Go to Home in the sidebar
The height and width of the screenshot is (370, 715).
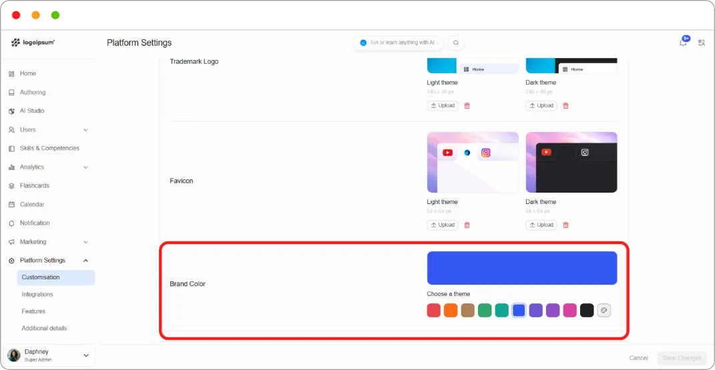28,73
